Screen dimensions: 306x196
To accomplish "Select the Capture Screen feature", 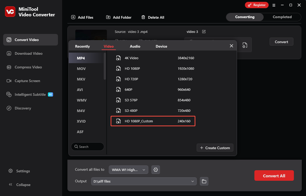I will coord(27,81).
